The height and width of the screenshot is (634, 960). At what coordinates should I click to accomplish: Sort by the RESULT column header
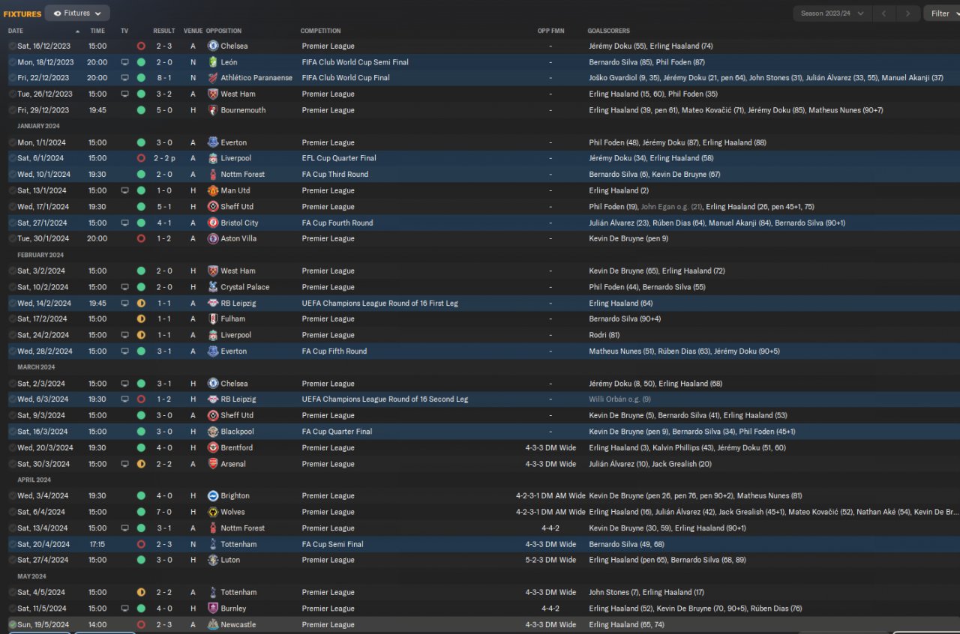[164, 31]
